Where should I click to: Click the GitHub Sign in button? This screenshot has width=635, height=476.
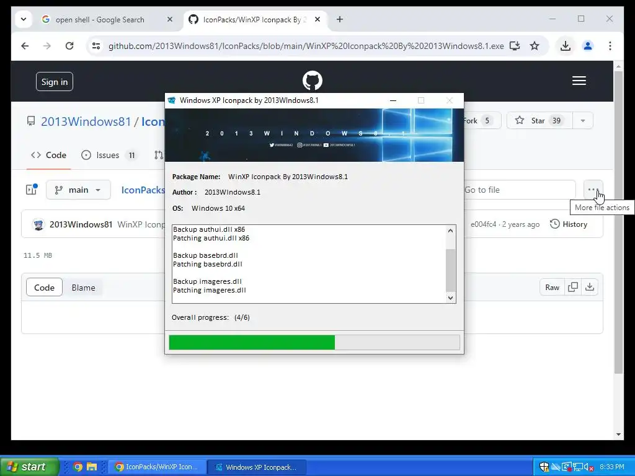pyautogui.click(x=55, y=82)
